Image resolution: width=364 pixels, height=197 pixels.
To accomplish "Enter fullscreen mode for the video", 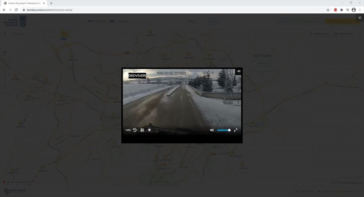I will [x=236, y=130].
